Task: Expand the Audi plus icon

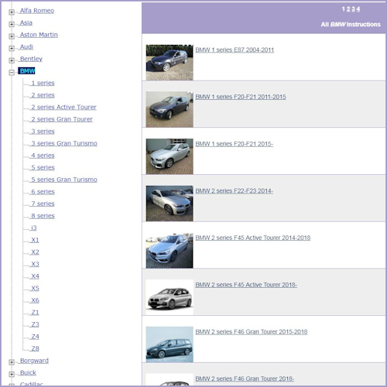Action: (12, 48)
